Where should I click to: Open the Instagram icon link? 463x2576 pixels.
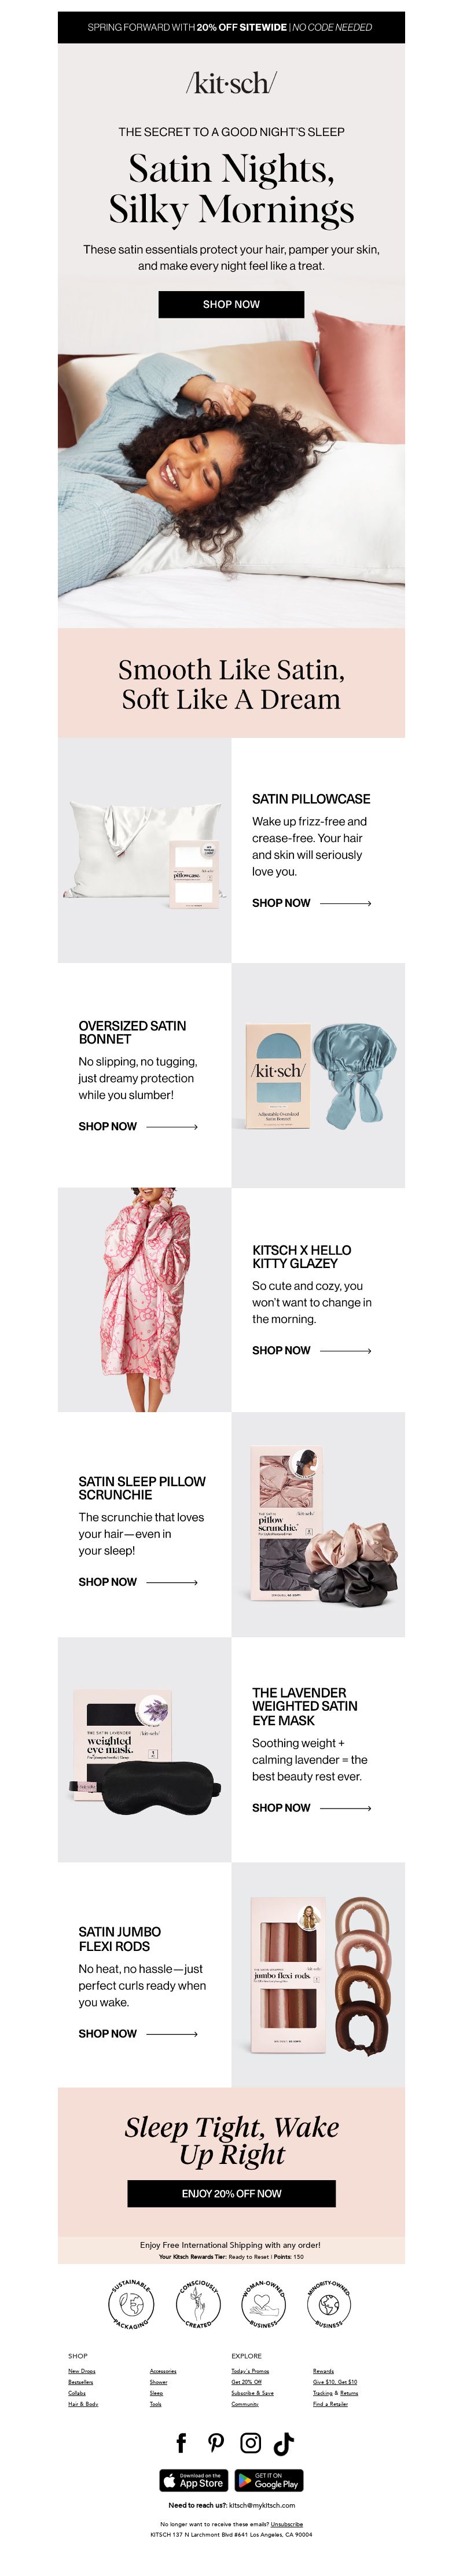(251, 2443)
